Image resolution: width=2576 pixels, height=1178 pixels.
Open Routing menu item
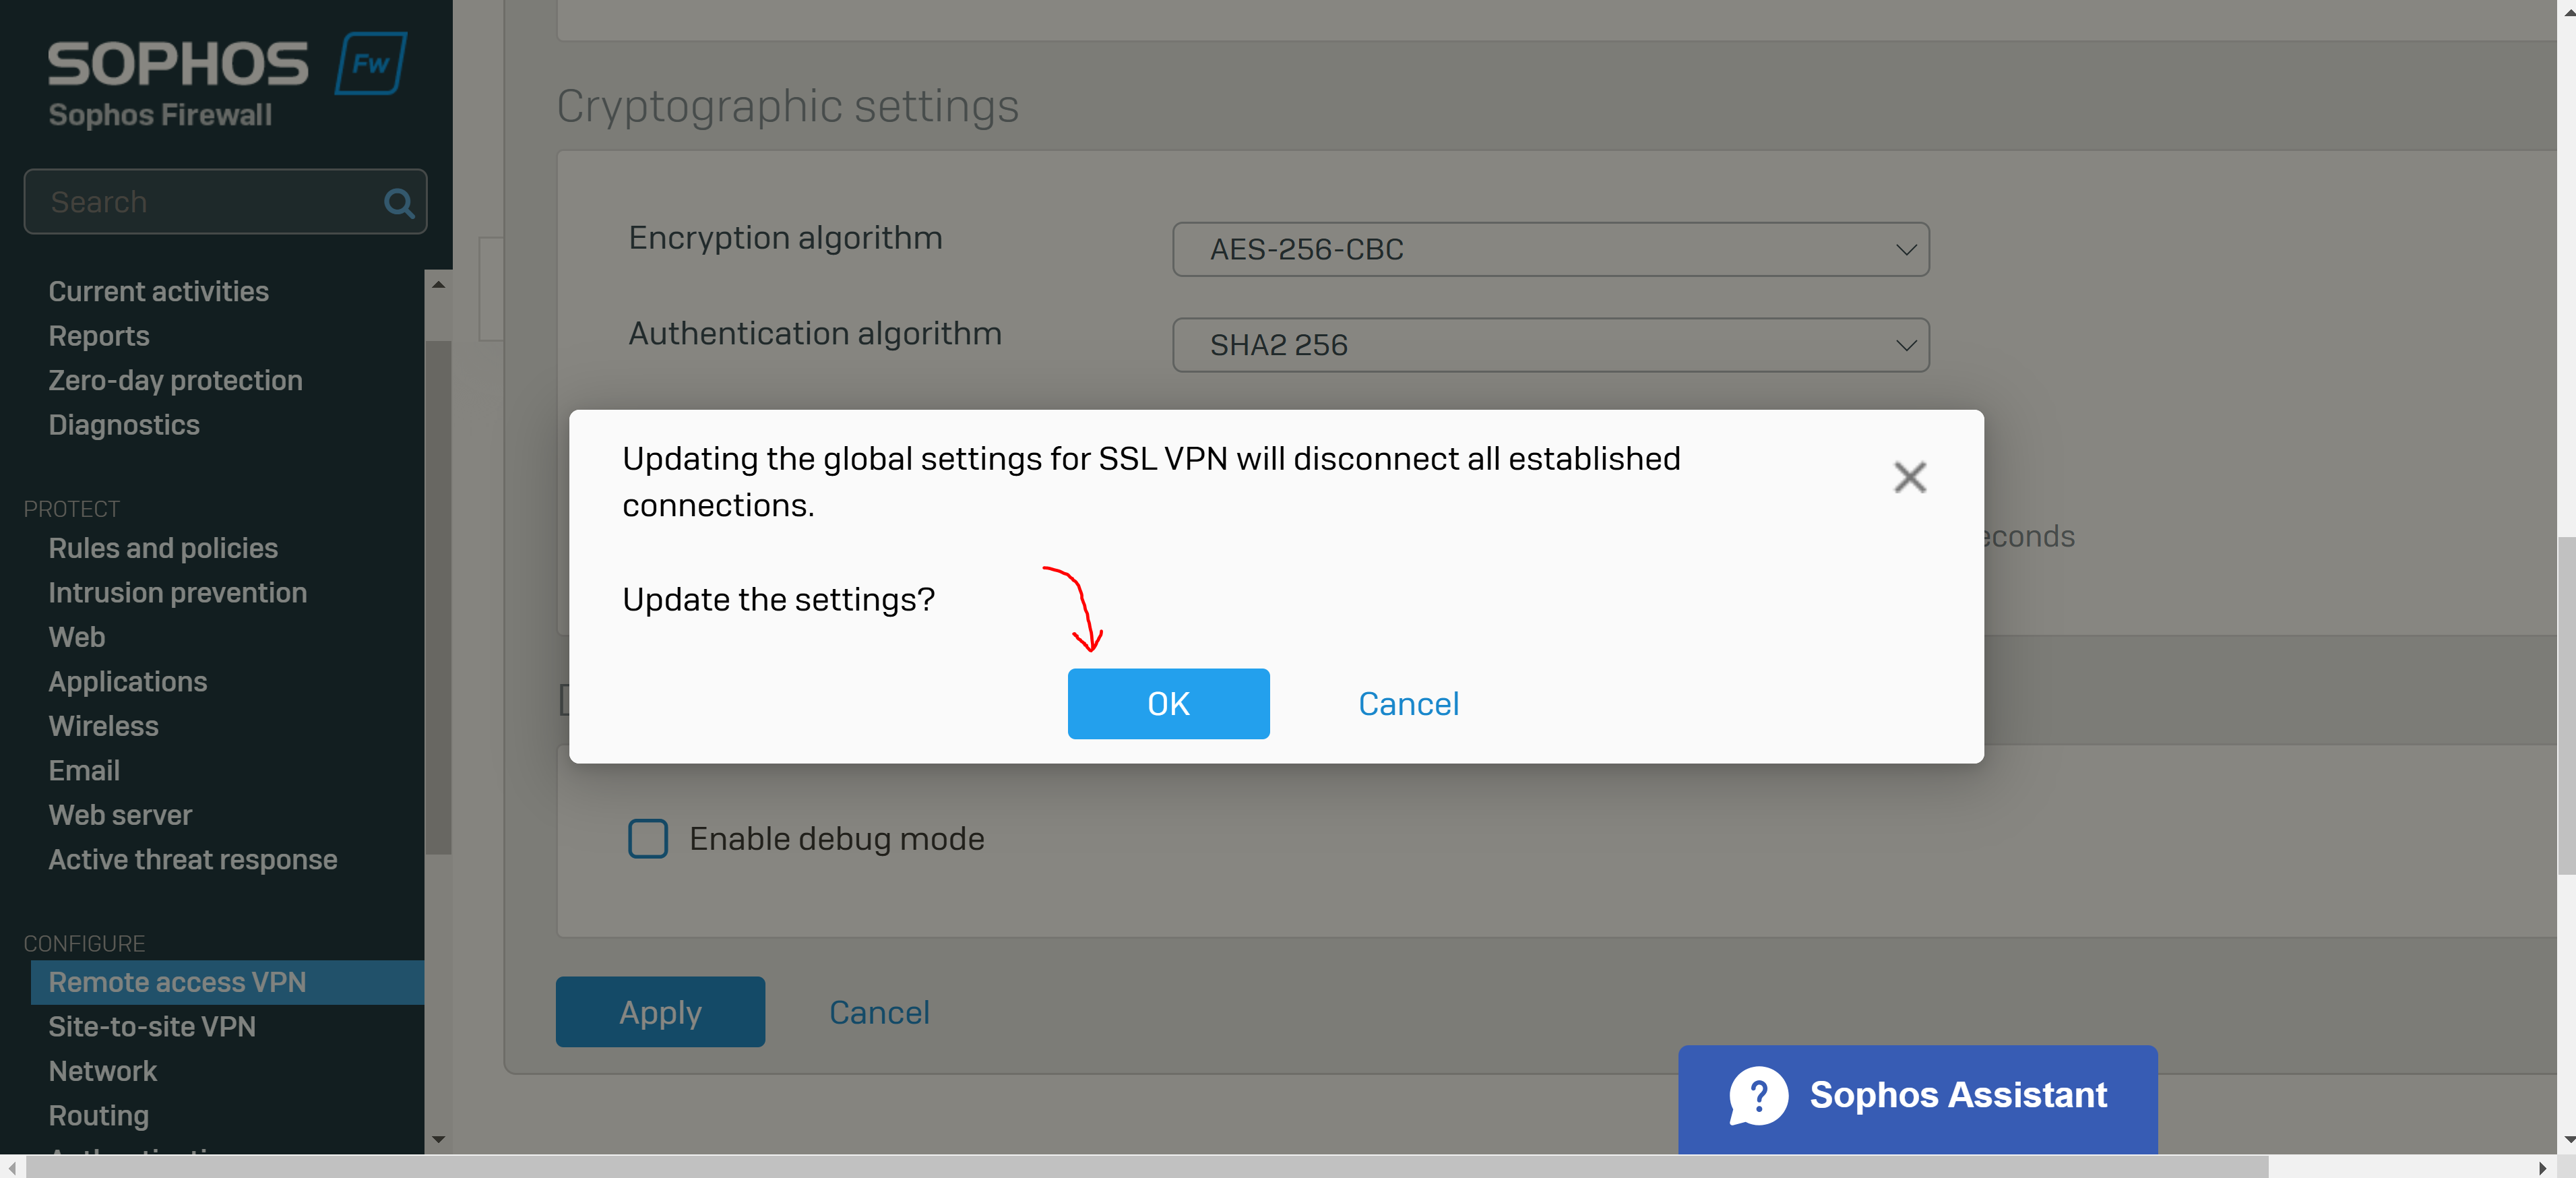pyautogui.click(x=99, y=1115)
